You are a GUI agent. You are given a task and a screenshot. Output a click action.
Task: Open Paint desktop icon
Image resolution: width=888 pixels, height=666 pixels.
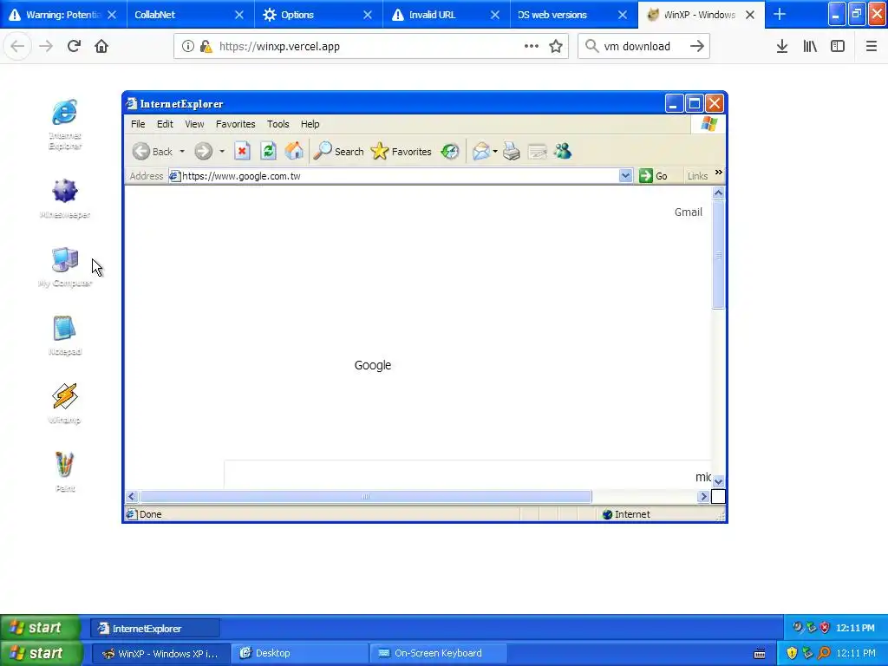(64, 472)
